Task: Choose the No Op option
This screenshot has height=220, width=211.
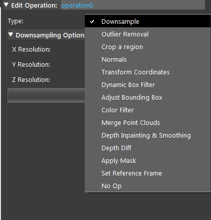Action: tap(147, 186)
